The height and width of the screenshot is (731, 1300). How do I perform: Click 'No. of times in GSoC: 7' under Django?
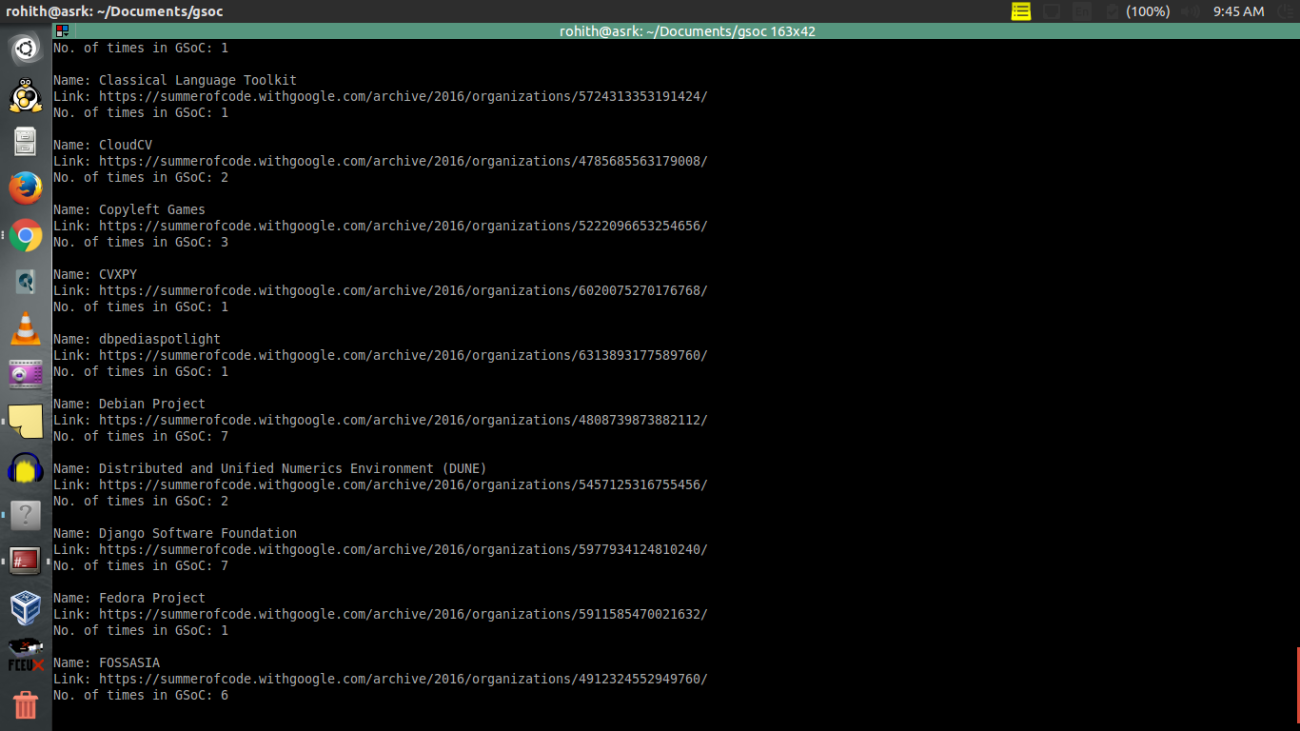[x=141, y=565]
